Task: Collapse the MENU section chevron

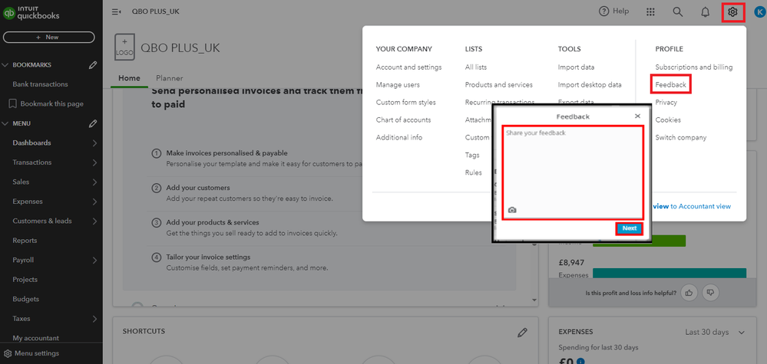Action: (5, 123)
